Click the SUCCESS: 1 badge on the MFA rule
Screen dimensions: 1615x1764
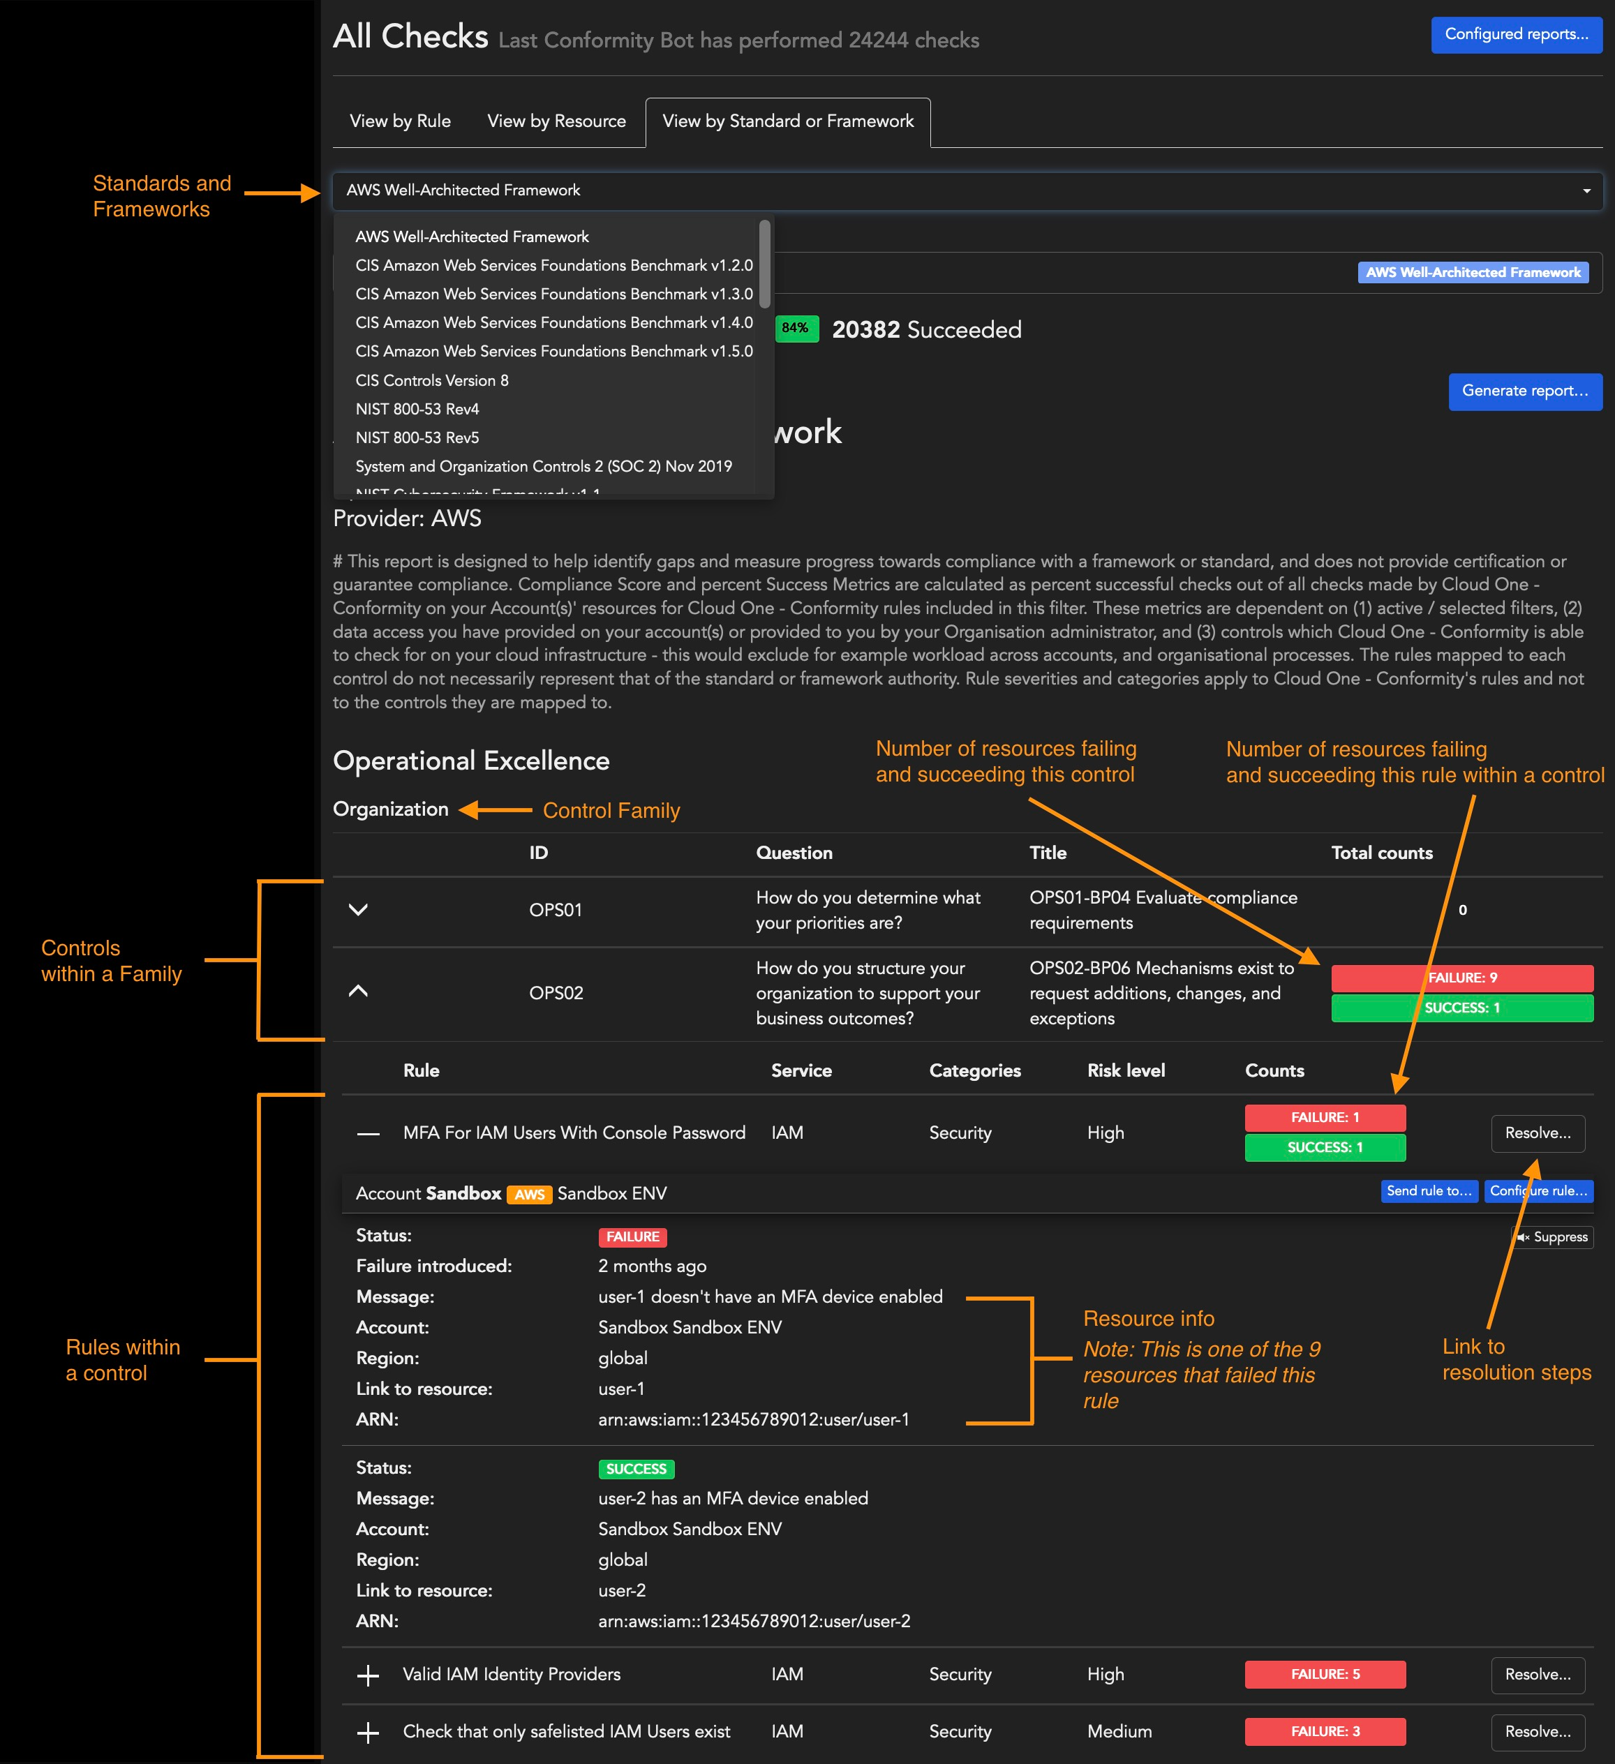pyautogui.click(x=1325, y=1147)
